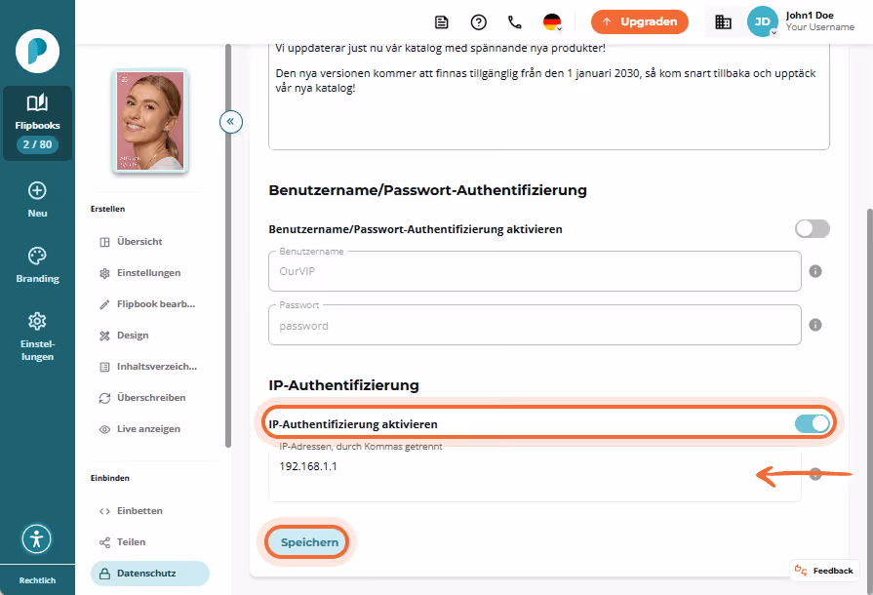Click the Benutzername/Passwort-Authentifizierung heading
Viewport: 873px width, 595px height.
(x=427, y=190)
